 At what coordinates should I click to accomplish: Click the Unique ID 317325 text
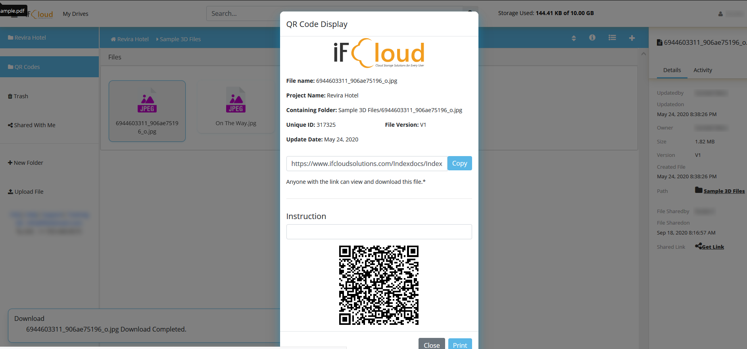coord(311,125)
